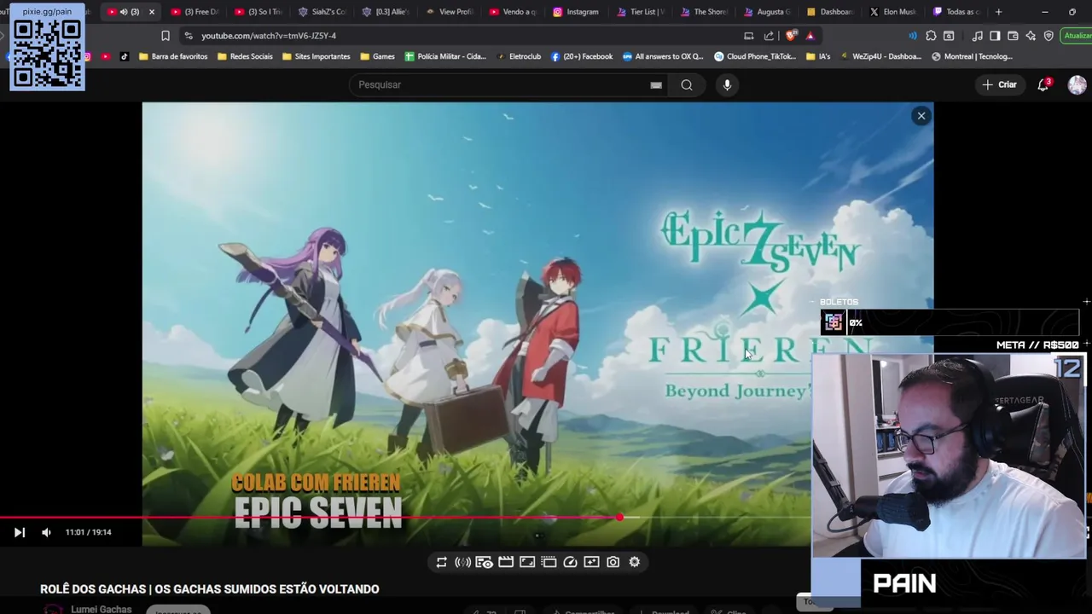Open the WeZip4U Dashboard bookmark
Image resolution: width=1092 pixels, height=614 pixels.
click(880, 56)
